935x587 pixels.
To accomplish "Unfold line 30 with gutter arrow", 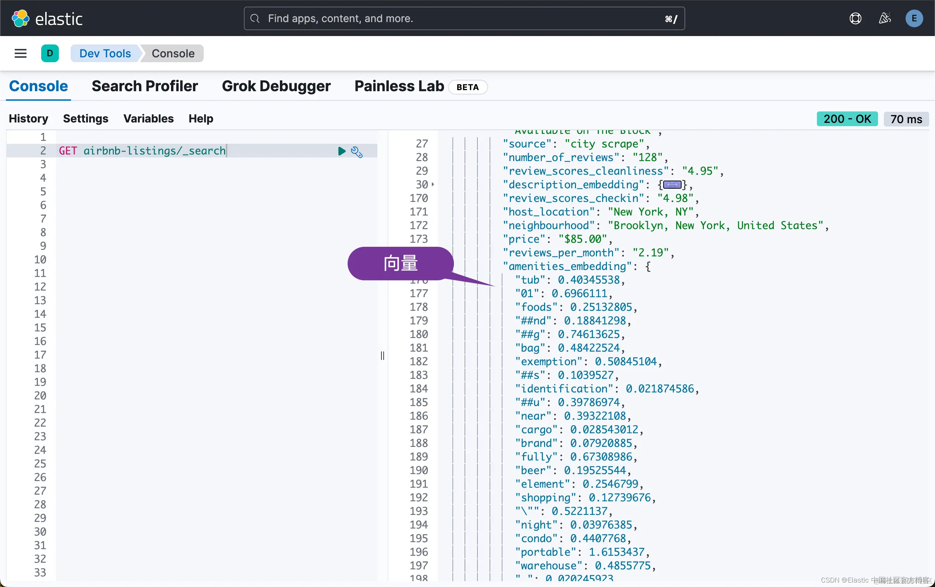I will click(x=433, y=184).
